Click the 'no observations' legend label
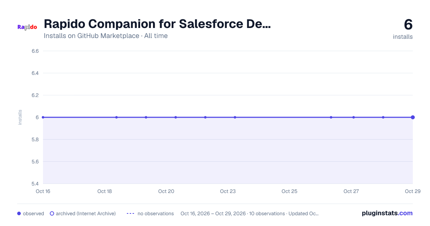The width and height of the screenshot is (430, 226). (156, 213)
